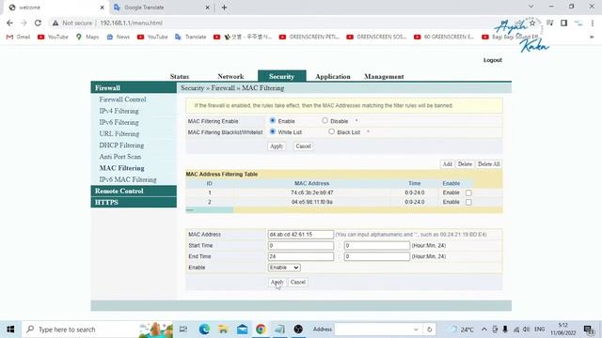Reload the router page

[38, 23]
